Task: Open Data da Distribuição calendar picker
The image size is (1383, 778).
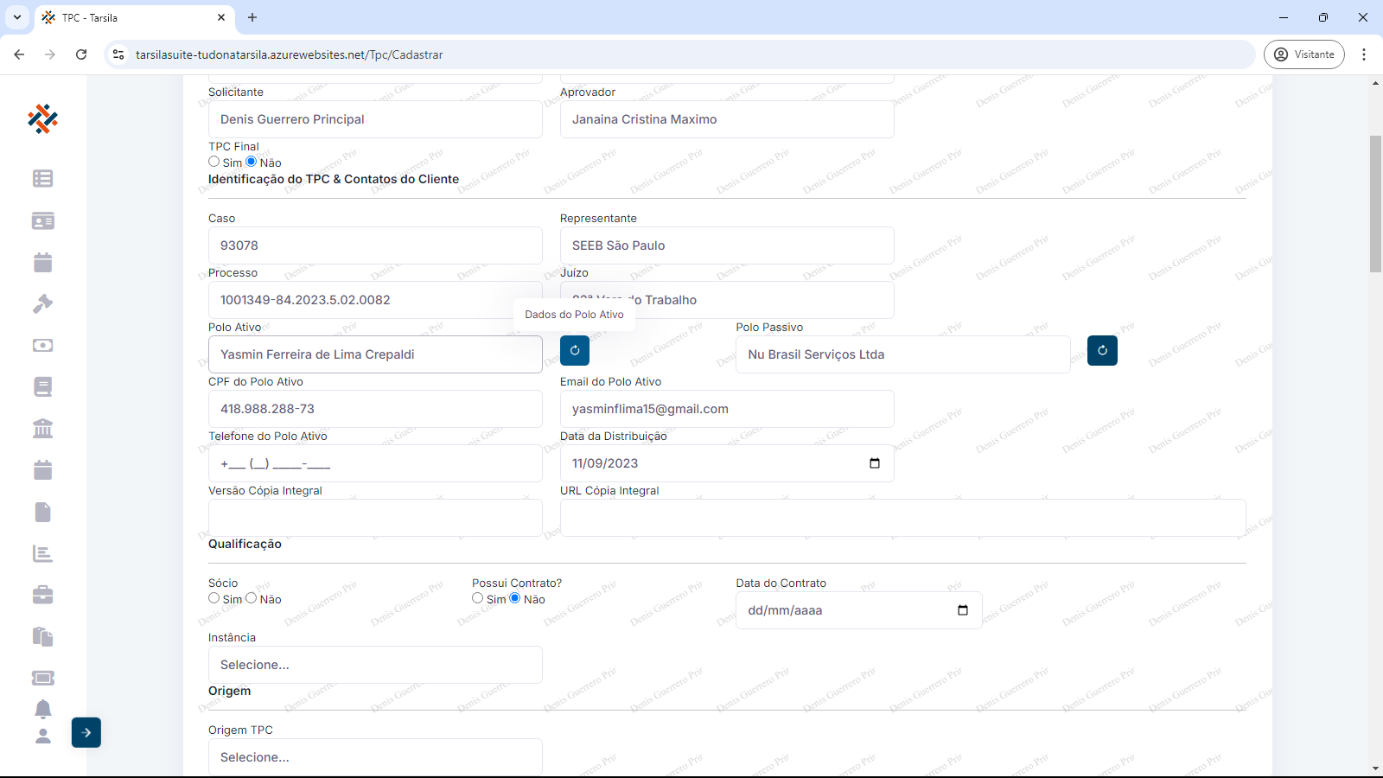Action: [x=875, y=463]
